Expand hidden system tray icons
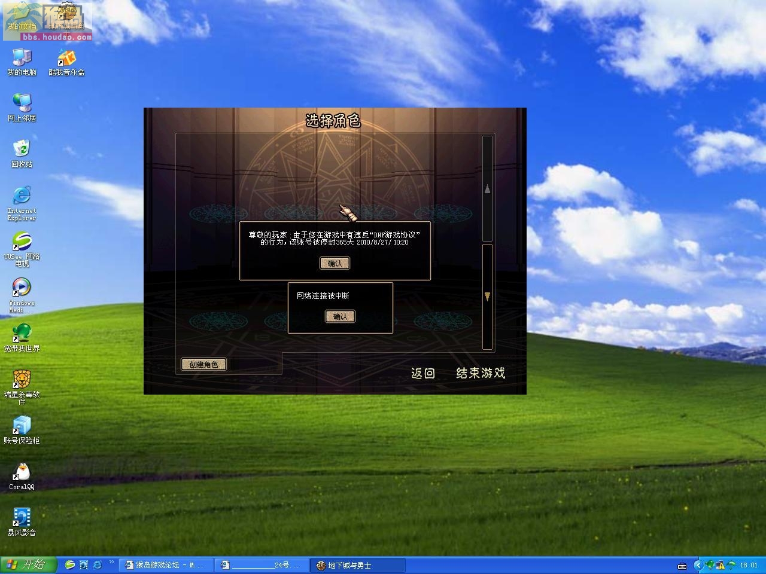The image size is (766, 574). (x=698, y=565)
